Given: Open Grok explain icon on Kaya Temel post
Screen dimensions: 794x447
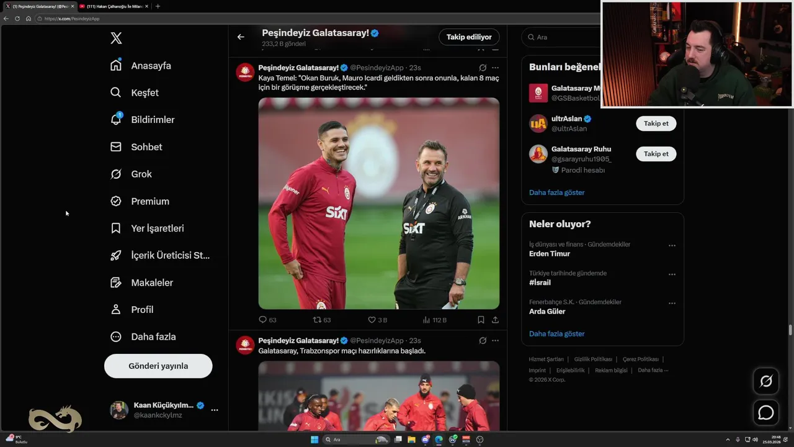Looking at the screenshot, I should [483, 68].
